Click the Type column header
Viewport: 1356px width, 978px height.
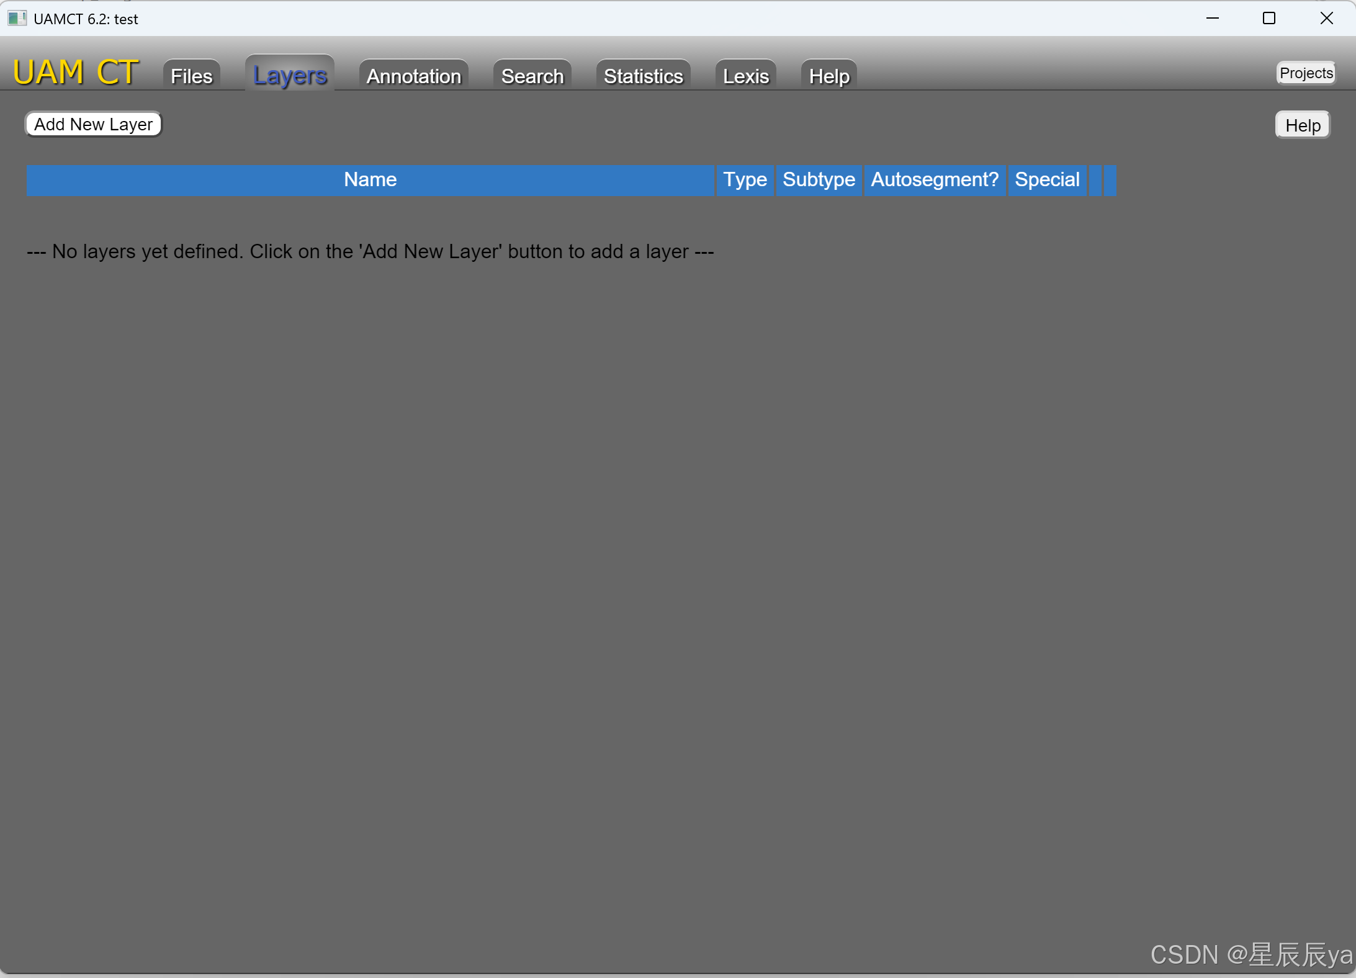[x=744, y=179]
